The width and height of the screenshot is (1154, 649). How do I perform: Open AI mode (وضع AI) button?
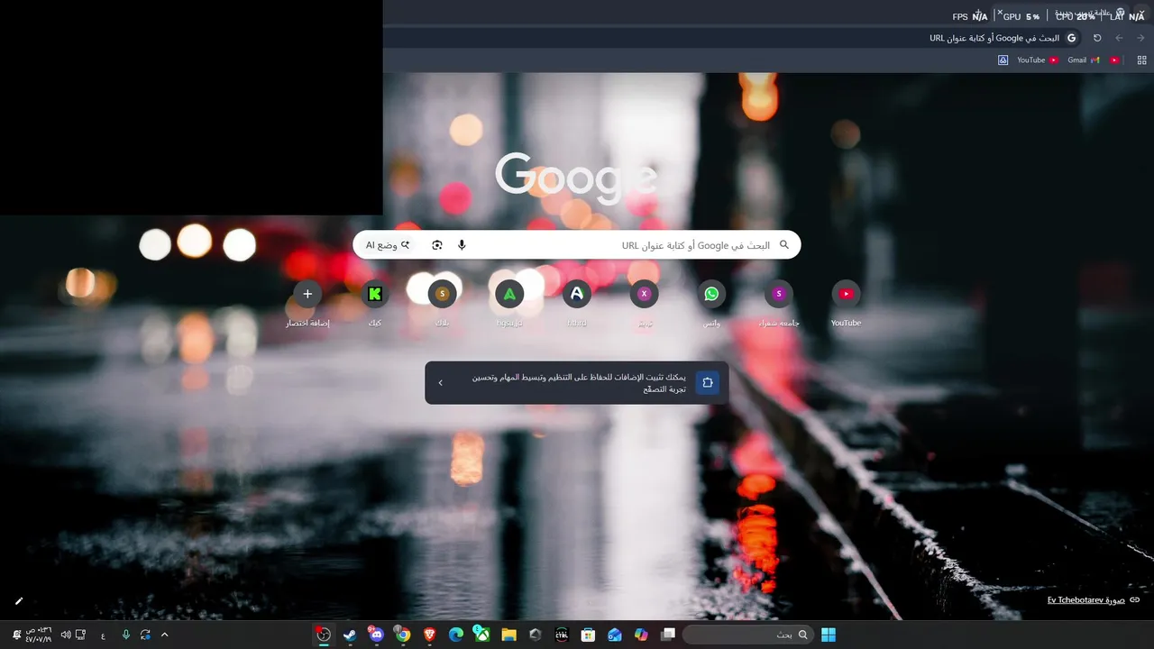pos(388,245)
